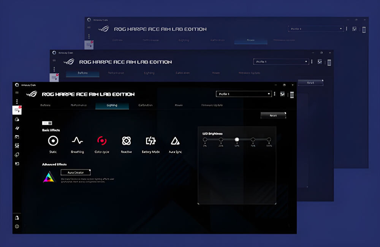Open the Performance tab in middle window
Viewport: 380px width, 247px height.
pyautogui.click(x=116, y=73)
